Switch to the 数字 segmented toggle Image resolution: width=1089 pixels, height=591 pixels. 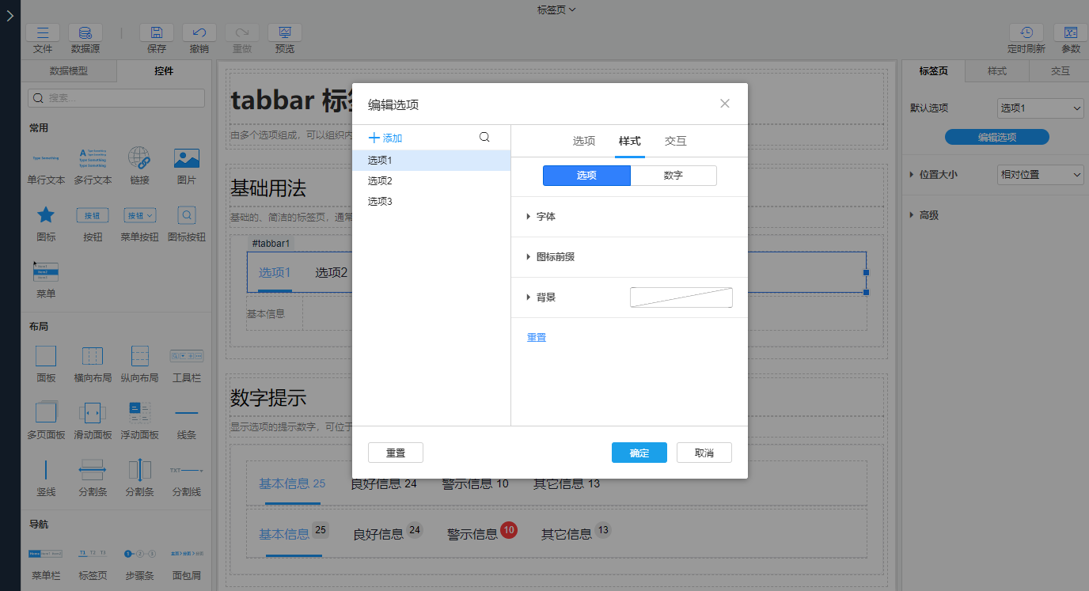673,176
